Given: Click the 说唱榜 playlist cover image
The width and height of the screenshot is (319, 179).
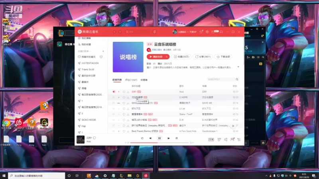Looking at the screenshot, I should [x=128, y=57].
